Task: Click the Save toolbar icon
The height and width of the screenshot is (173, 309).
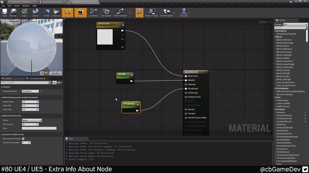Action: point(5,13)
